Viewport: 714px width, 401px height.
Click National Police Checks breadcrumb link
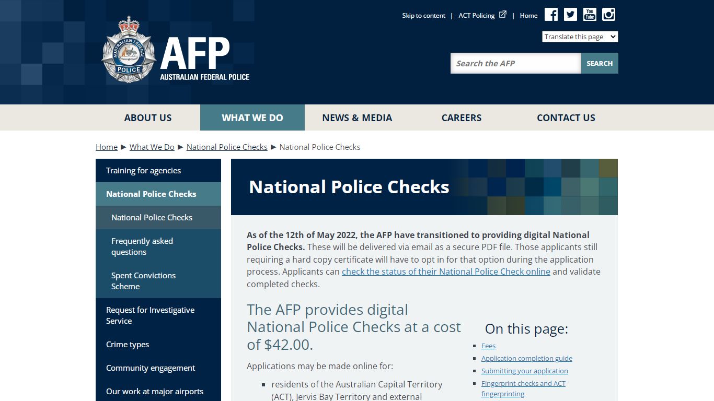click(x=227, y=147)
